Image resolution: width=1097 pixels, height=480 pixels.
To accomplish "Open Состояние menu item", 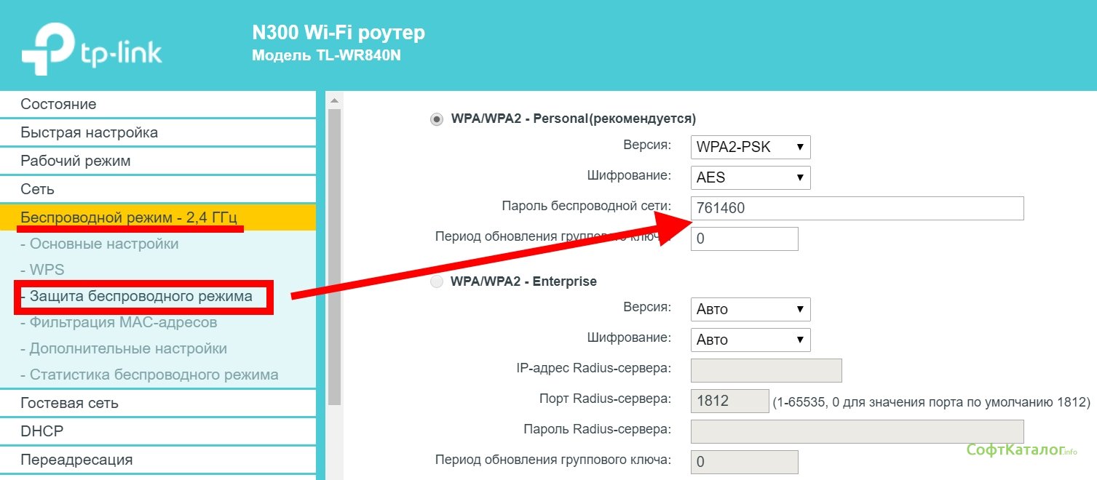I will coord(158,104).
